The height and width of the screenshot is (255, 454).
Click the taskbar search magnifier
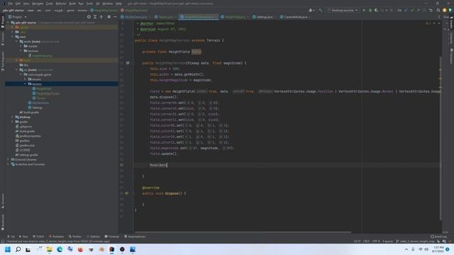pyautogui.click(x=18, y=249)
